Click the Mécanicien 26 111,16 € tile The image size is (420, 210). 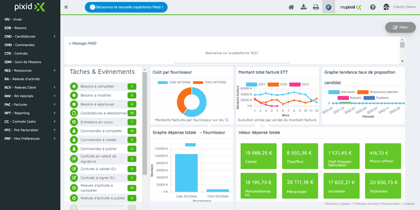tap(300, 186)
